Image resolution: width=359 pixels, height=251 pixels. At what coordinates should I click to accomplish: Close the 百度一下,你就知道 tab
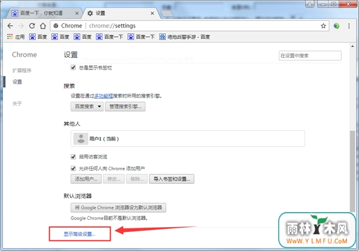tap(77, 13)
